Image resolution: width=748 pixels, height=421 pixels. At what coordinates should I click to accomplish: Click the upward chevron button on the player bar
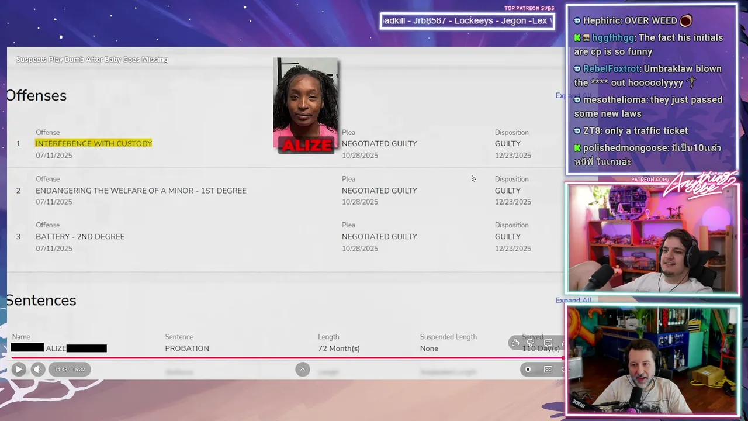[x=302, y=369]
